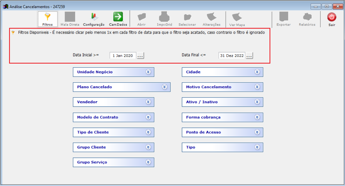The width and height of the screenshot is (345, 186).
Task: Expand the Vendedor filter chevron
Action: [x=148, y=102]
